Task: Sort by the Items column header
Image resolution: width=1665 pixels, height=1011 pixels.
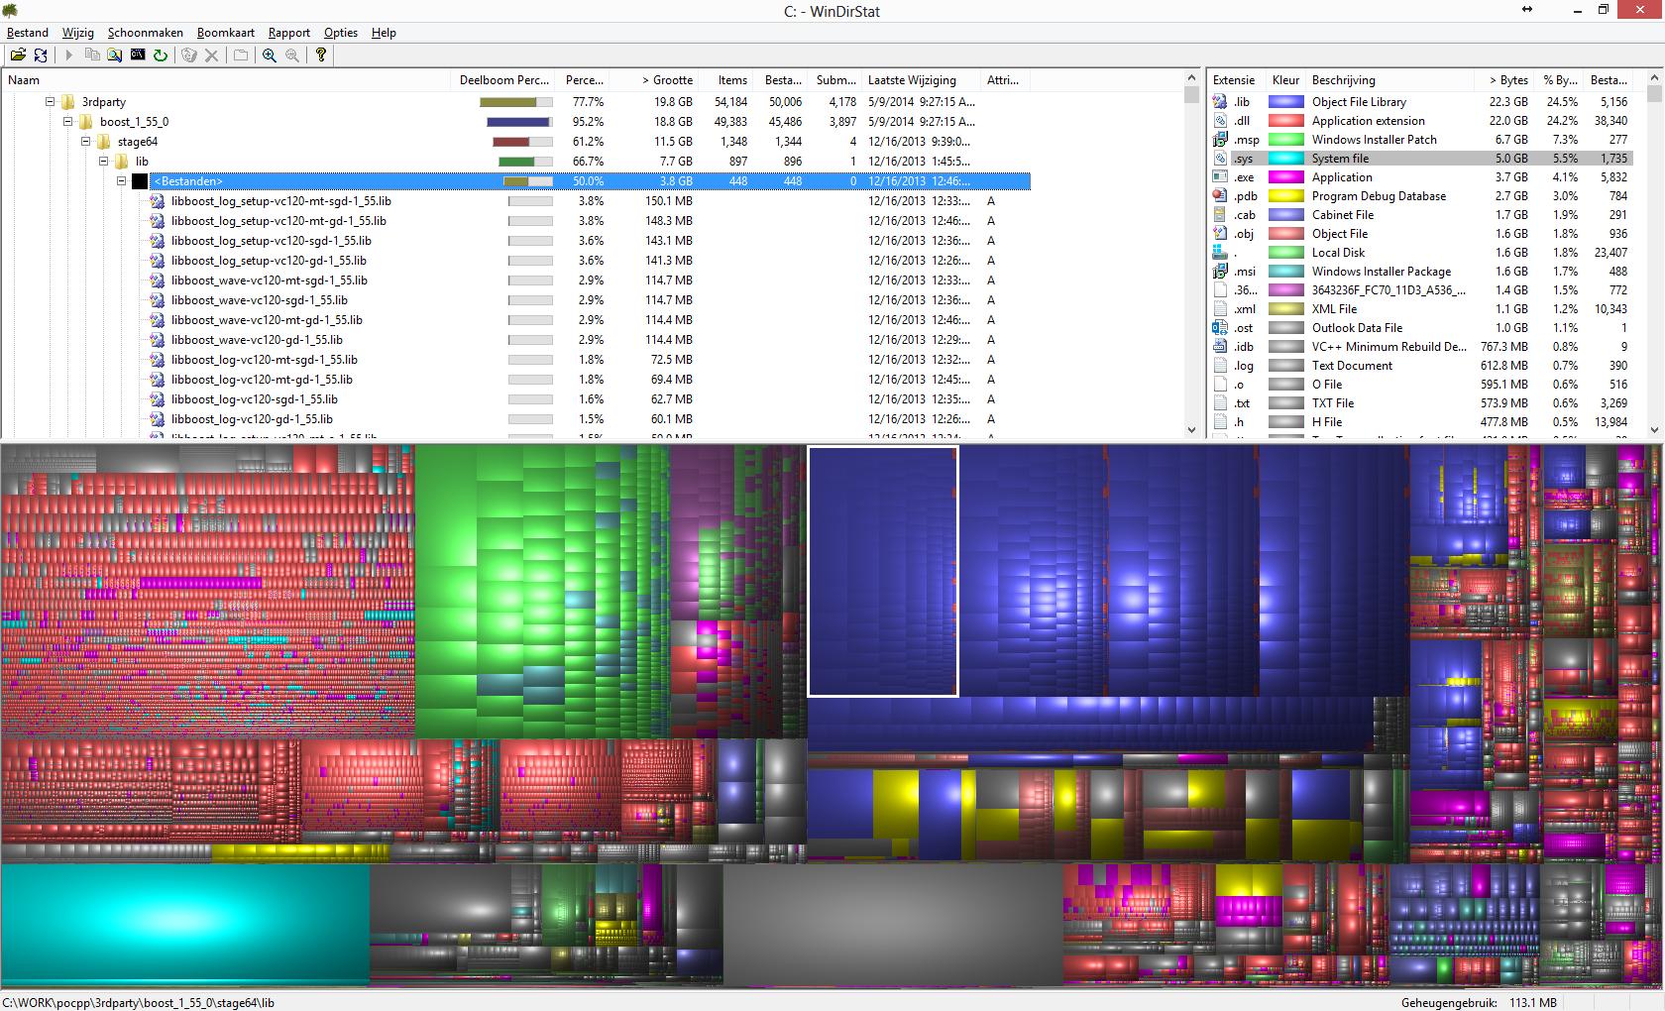Action: (x=726, y=80)
